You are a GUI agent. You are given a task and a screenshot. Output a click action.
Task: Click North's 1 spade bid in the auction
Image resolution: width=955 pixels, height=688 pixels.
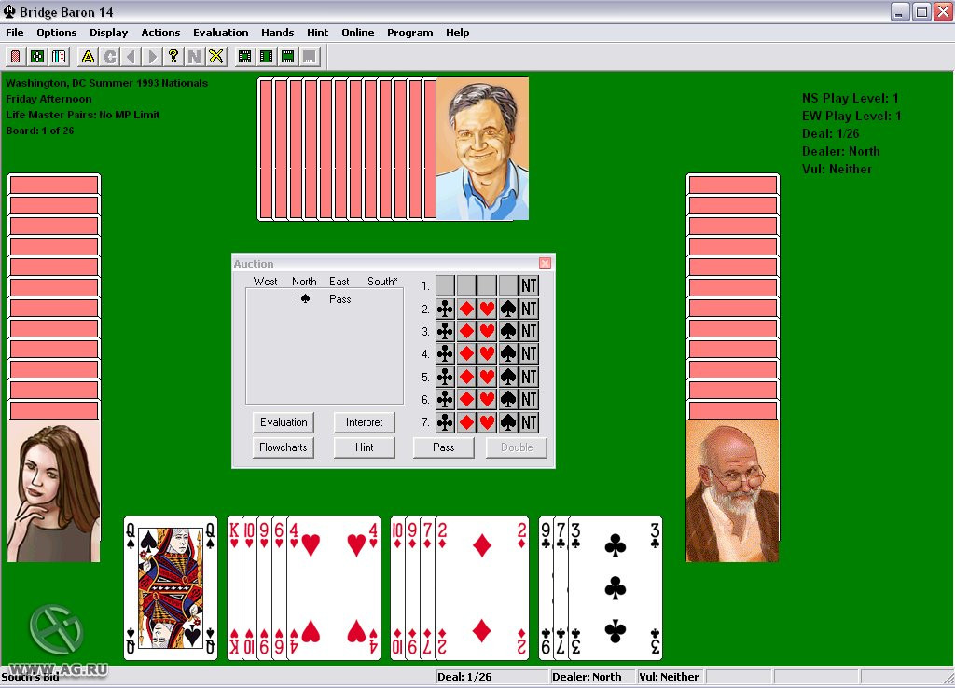[x=303, y=299]
